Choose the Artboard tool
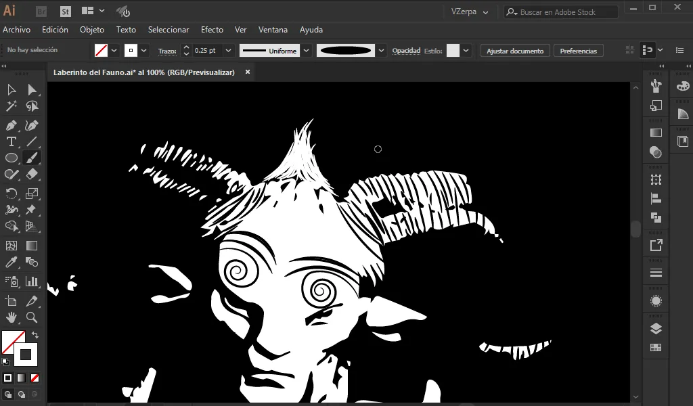693x406 pixels. point(12,301)
